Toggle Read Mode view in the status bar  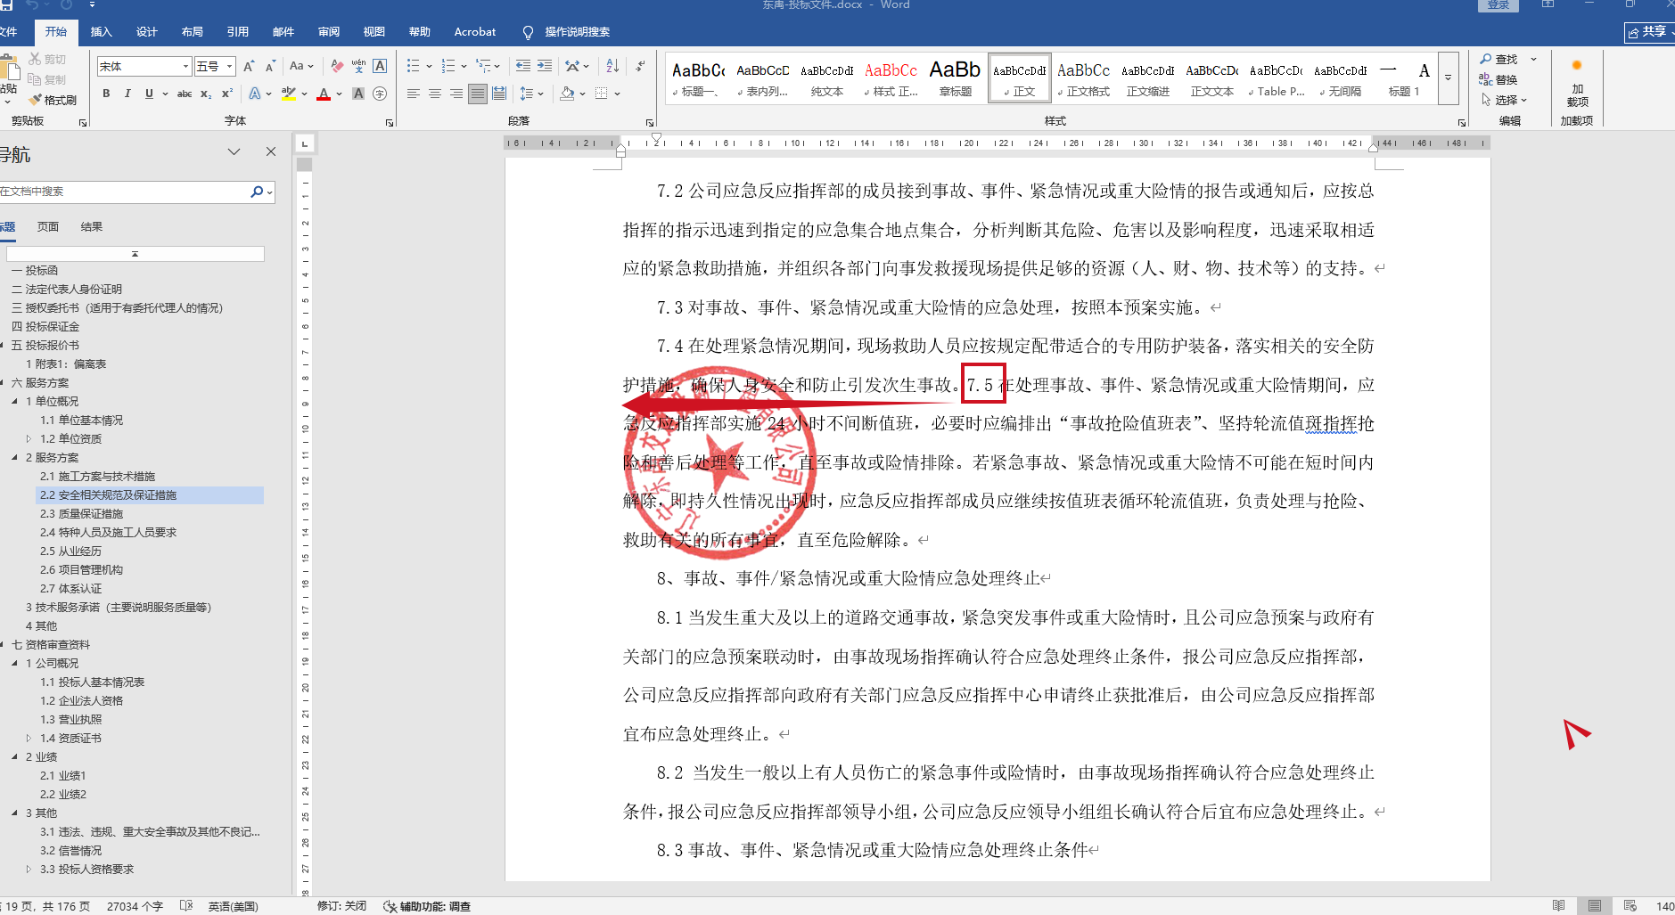pyautogui.click(x=1558, y=906)
